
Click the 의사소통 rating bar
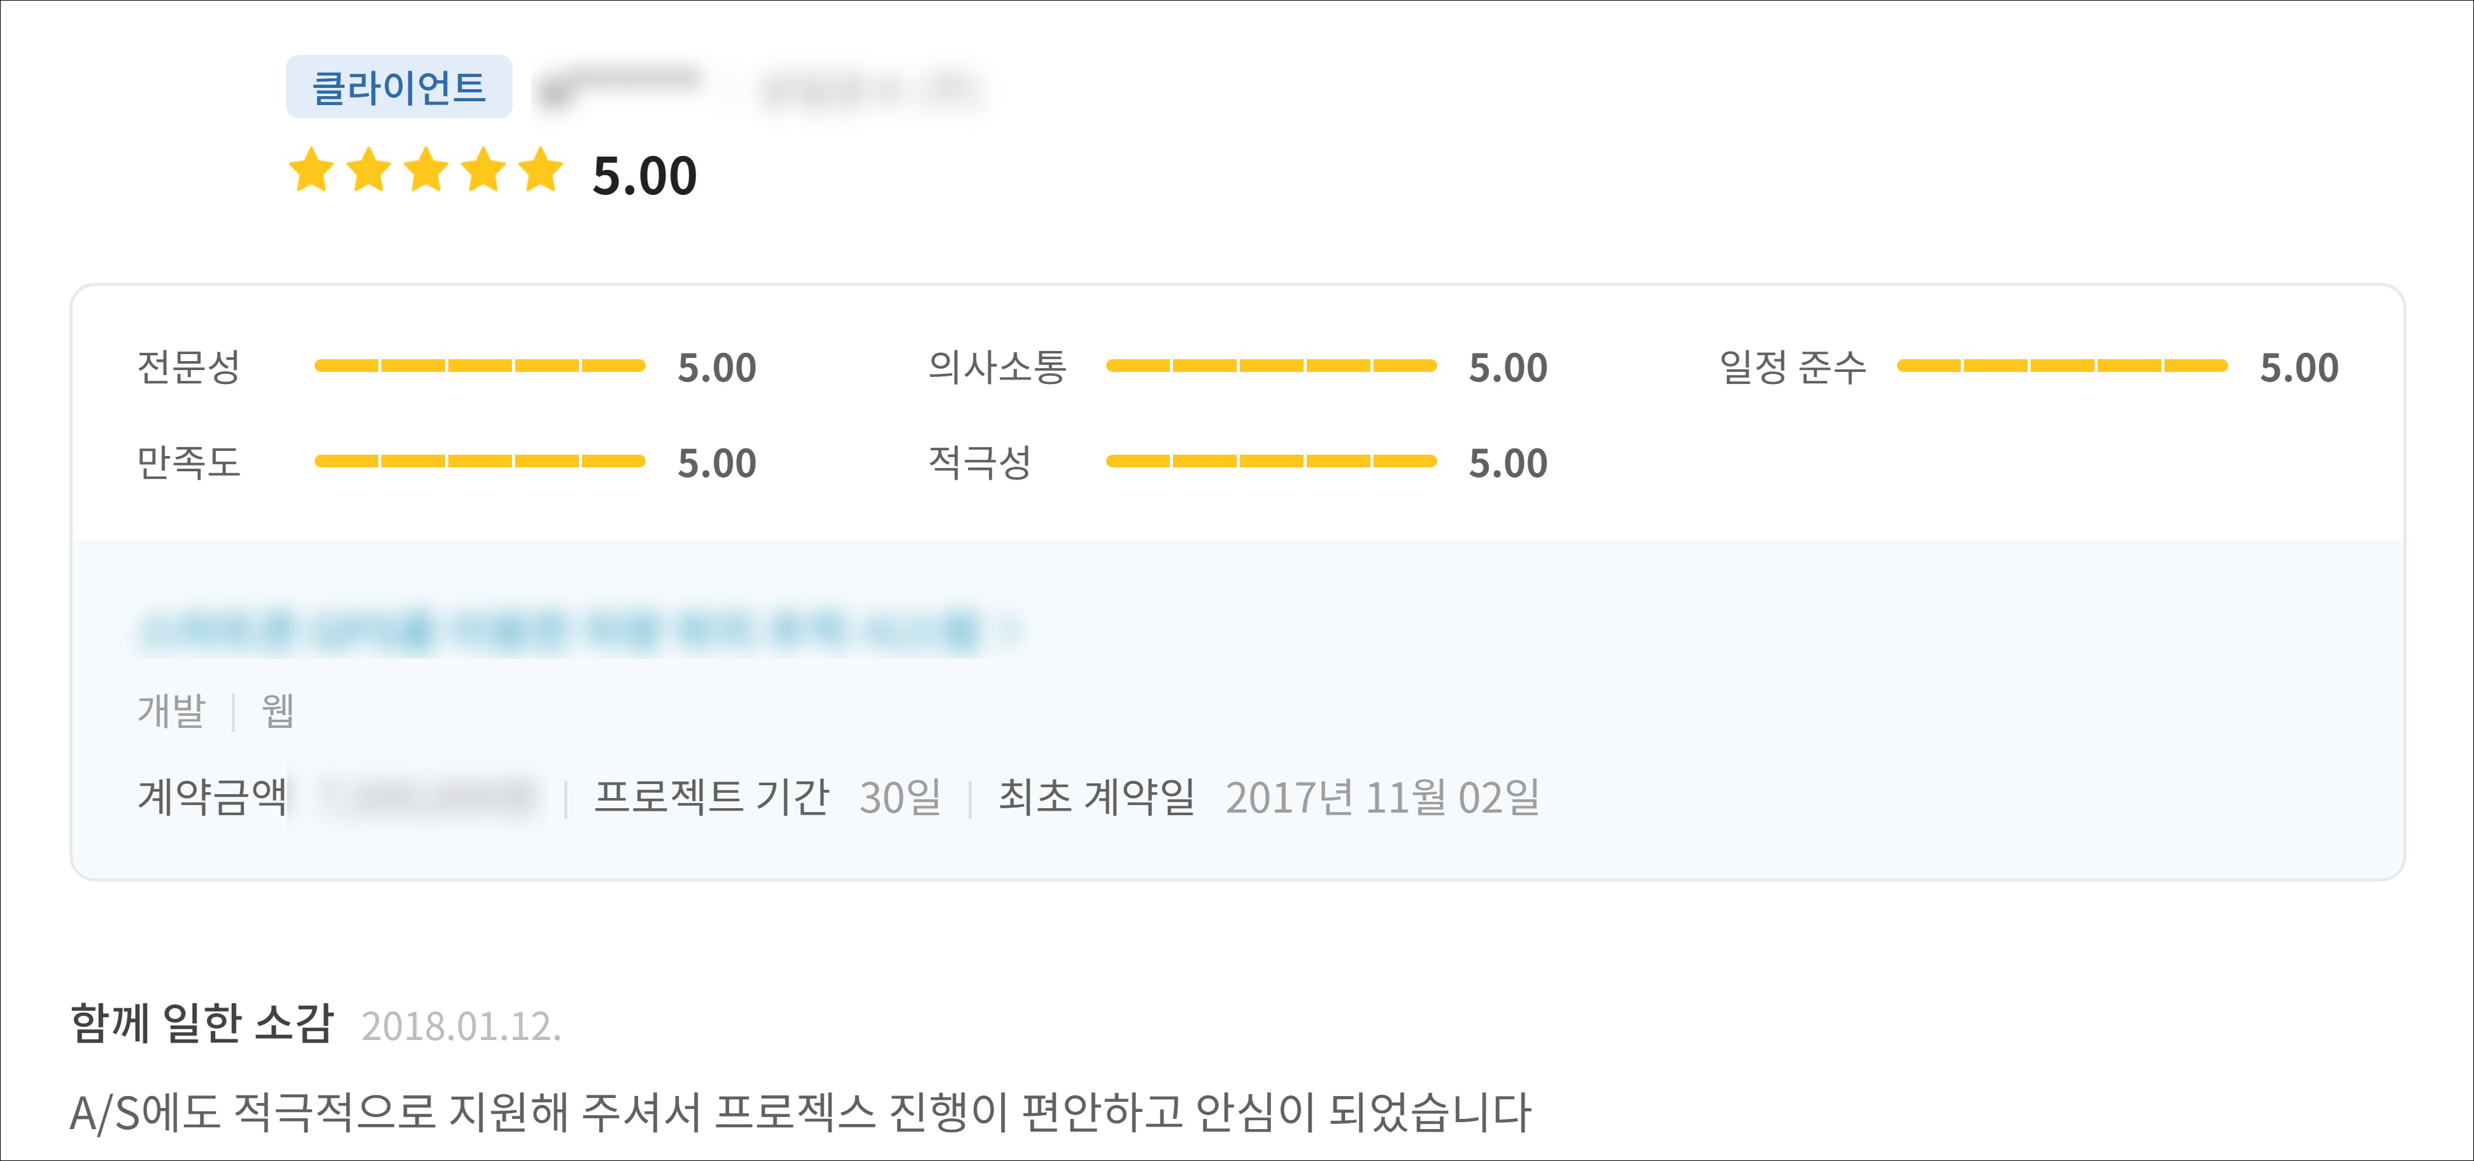point(1270,366)
